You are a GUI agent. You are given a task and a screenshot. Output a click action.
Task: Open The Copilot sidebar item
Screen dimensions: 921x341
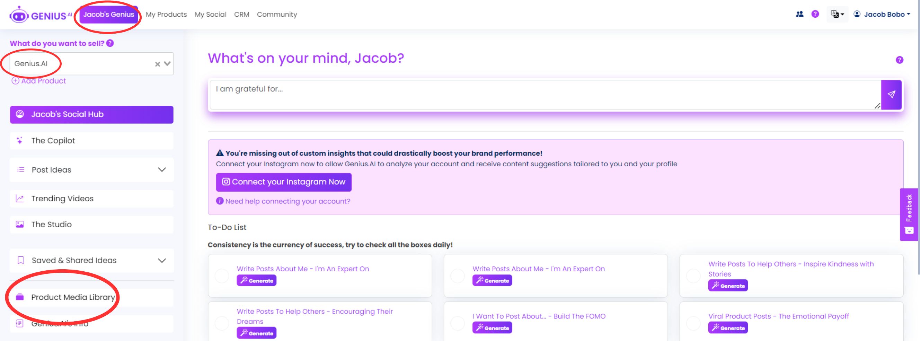pos(91,141)
